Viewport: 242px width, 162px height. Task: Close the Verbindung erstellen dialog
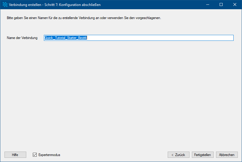coord(235,5)
